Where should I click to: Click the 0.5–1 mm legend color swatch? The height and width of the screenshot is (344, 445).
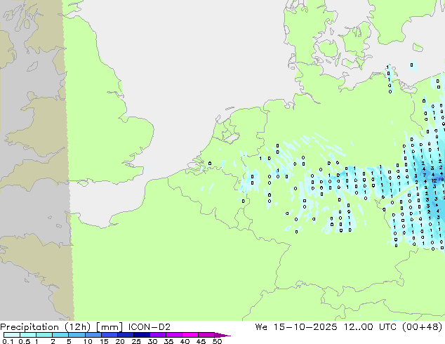click(28, 335)
